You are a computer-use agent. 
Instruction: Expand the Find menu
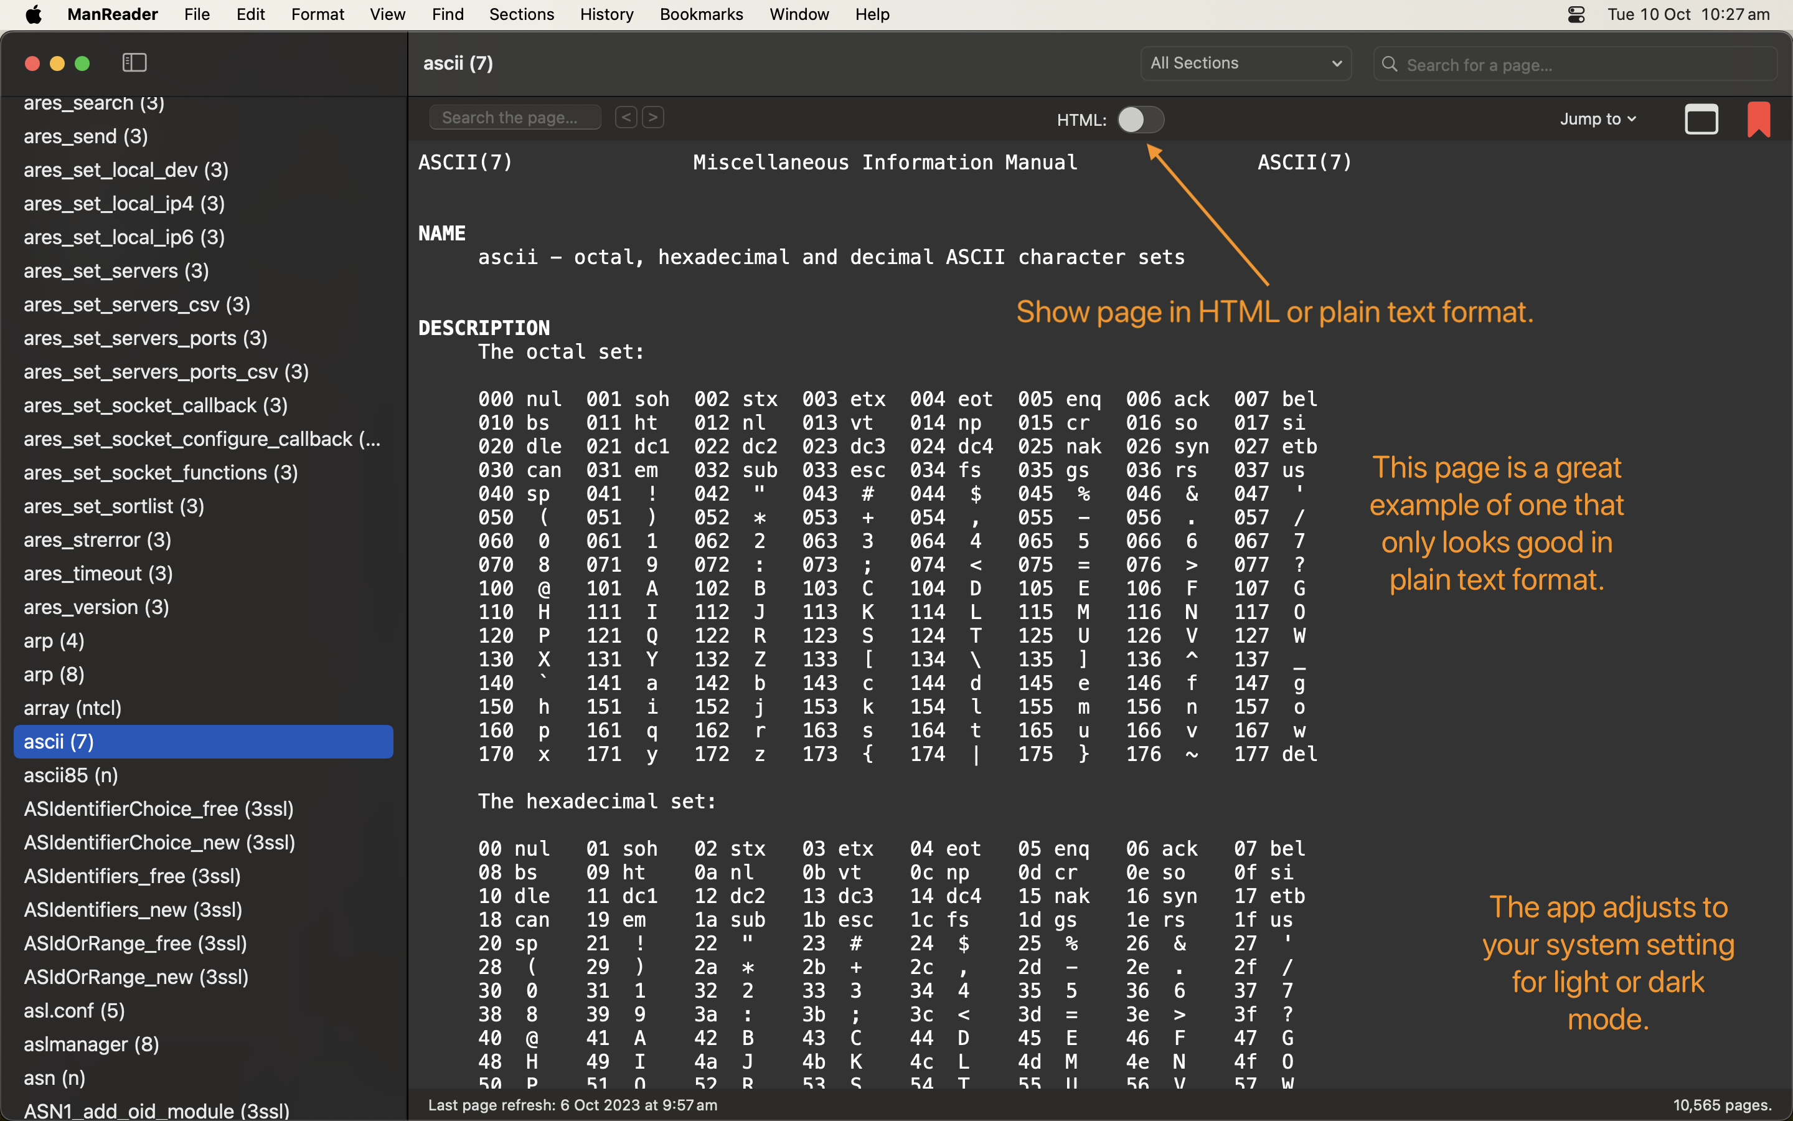pyautogui.click(x=448, y=14)
